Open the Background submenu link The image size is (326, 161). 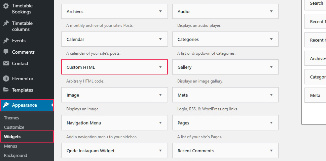(x=15, y=155)
